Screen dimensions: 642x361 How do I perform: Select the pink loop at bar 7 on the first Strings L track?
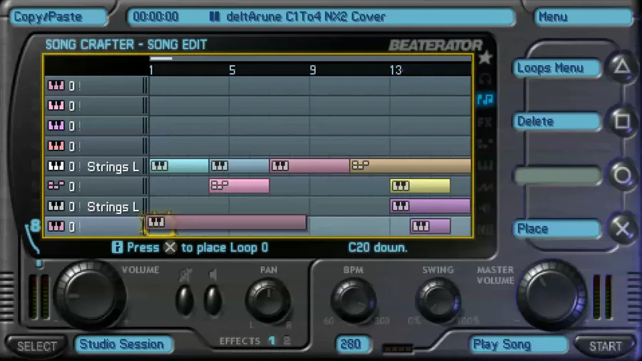pyautogui.click(x=310, y=166)
